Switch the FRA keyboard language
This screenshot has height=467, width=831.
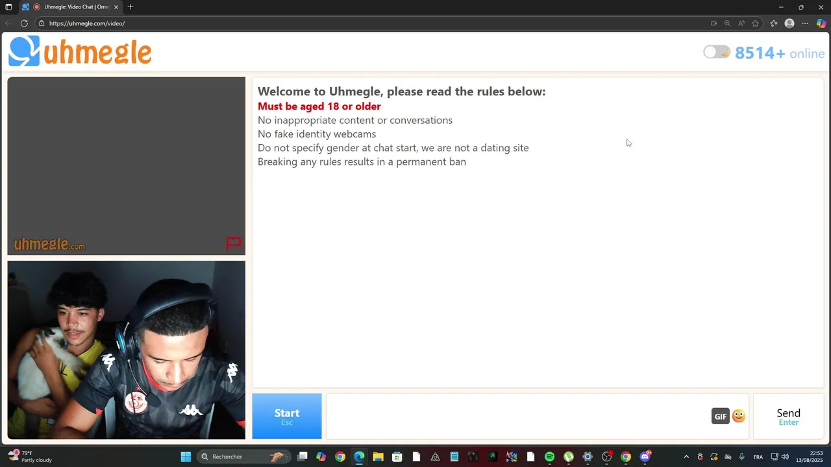point(758,457)
